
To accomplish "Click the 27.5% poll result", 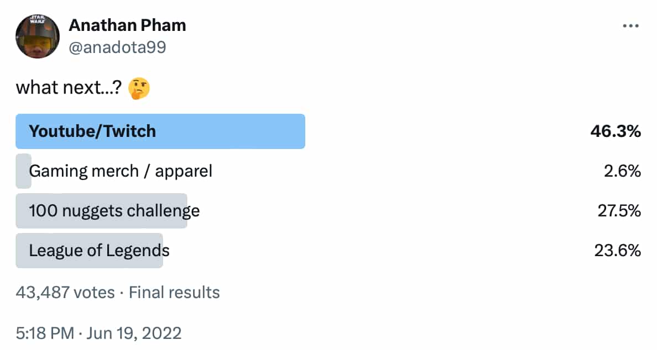I will 618,211.
